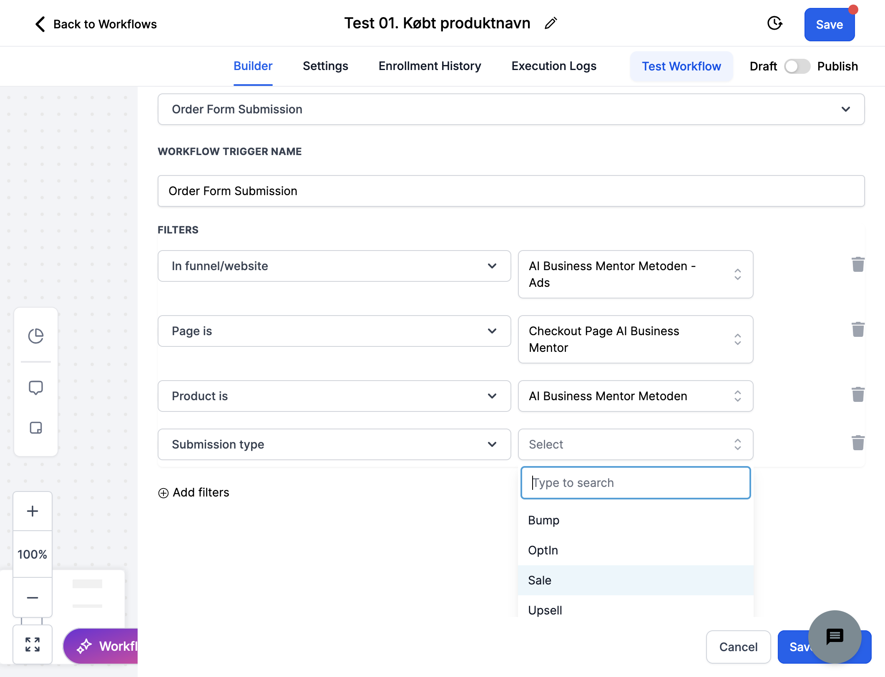
Task: Open the Workflow AI sparkle button
Action: coord(101,646)
